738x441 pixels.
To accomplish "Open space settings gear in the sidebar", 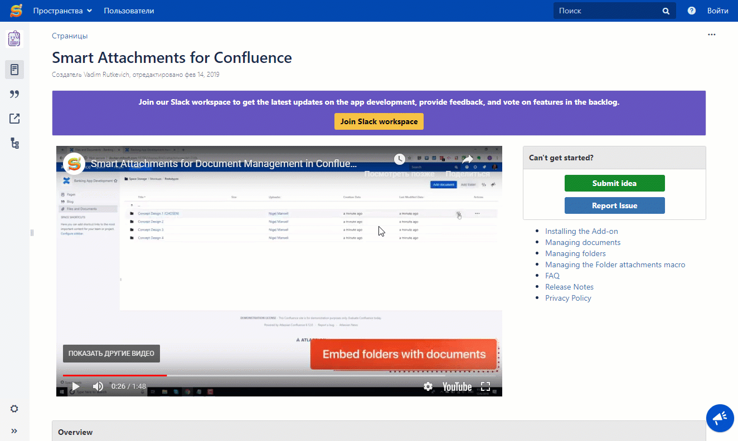I will (14, 409).
